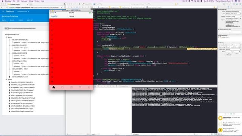Image resolution: width=242 pixels, height=136 pixels.
Task: Open the Firebase project selector dropdown
Action: (x=23, y=11)
